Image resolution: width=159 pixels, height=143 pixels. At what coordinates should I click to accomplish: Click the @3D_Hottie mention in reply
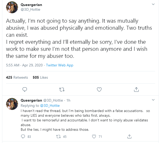click(x=50, y=105)
